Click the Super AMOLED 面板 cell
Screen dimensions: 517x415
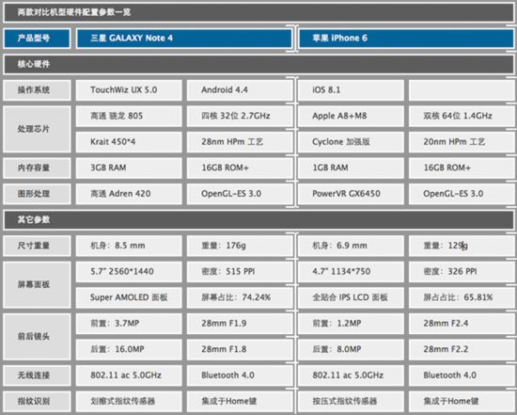tap(129, 297)
